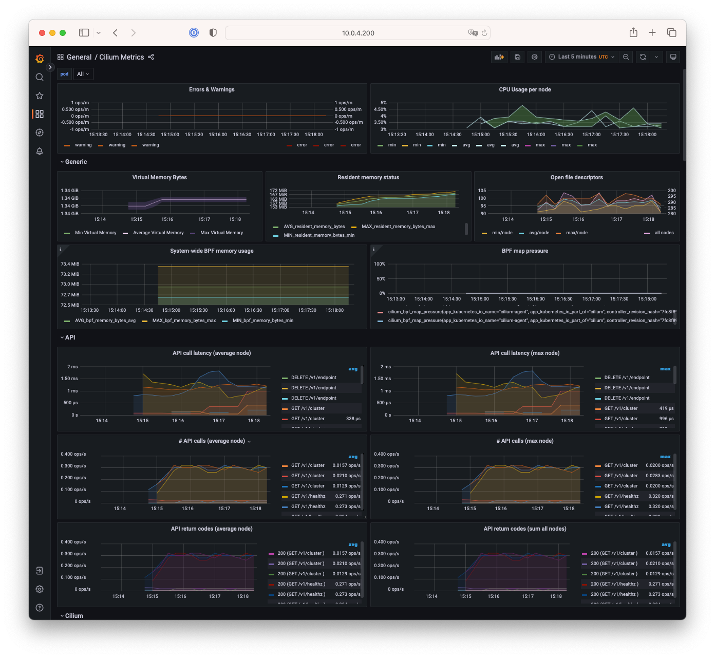Change color of MIN_resident_memory_bytes_min series swatch
This screenshot has height=658, width=715.
click(276, 236)
